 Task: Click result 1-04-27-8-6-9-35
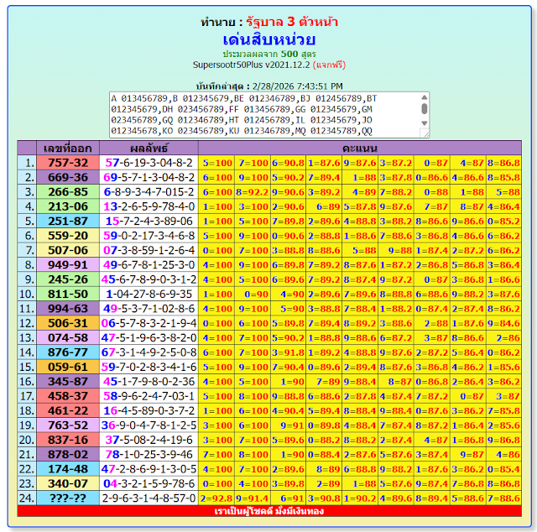coord(149,294)
